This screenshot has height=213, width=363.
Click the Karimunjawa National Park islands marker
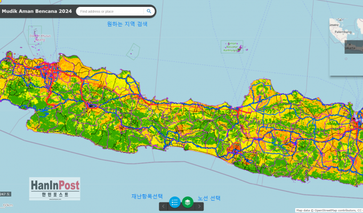coord(232,47)
